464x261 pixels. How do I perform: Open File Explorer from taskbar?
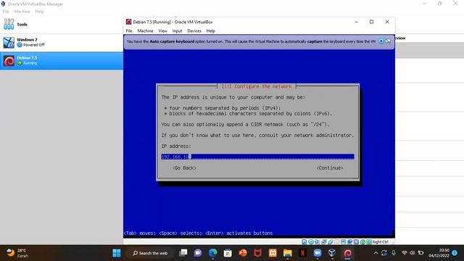[287, 253]
